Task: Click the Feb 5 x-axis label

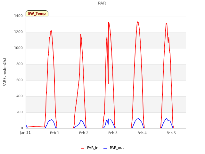Action: [x=171, y=133]
